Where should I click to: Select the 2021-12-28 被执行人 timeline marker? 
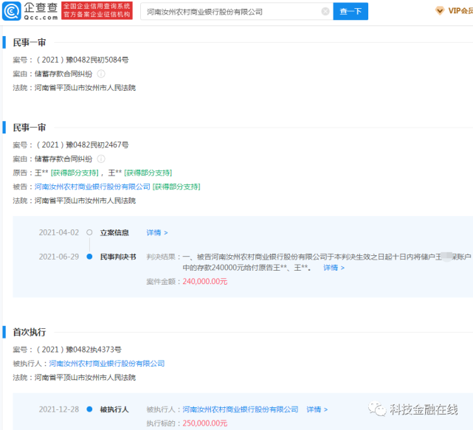(x=89, y=409)
